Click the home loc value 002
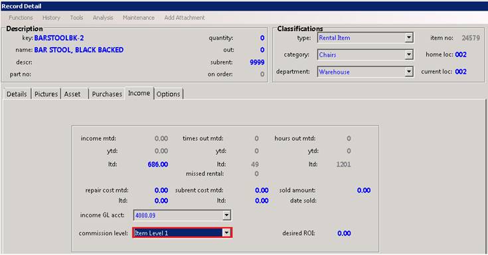This screenshot has width=488, height=255. click(461, 54)
